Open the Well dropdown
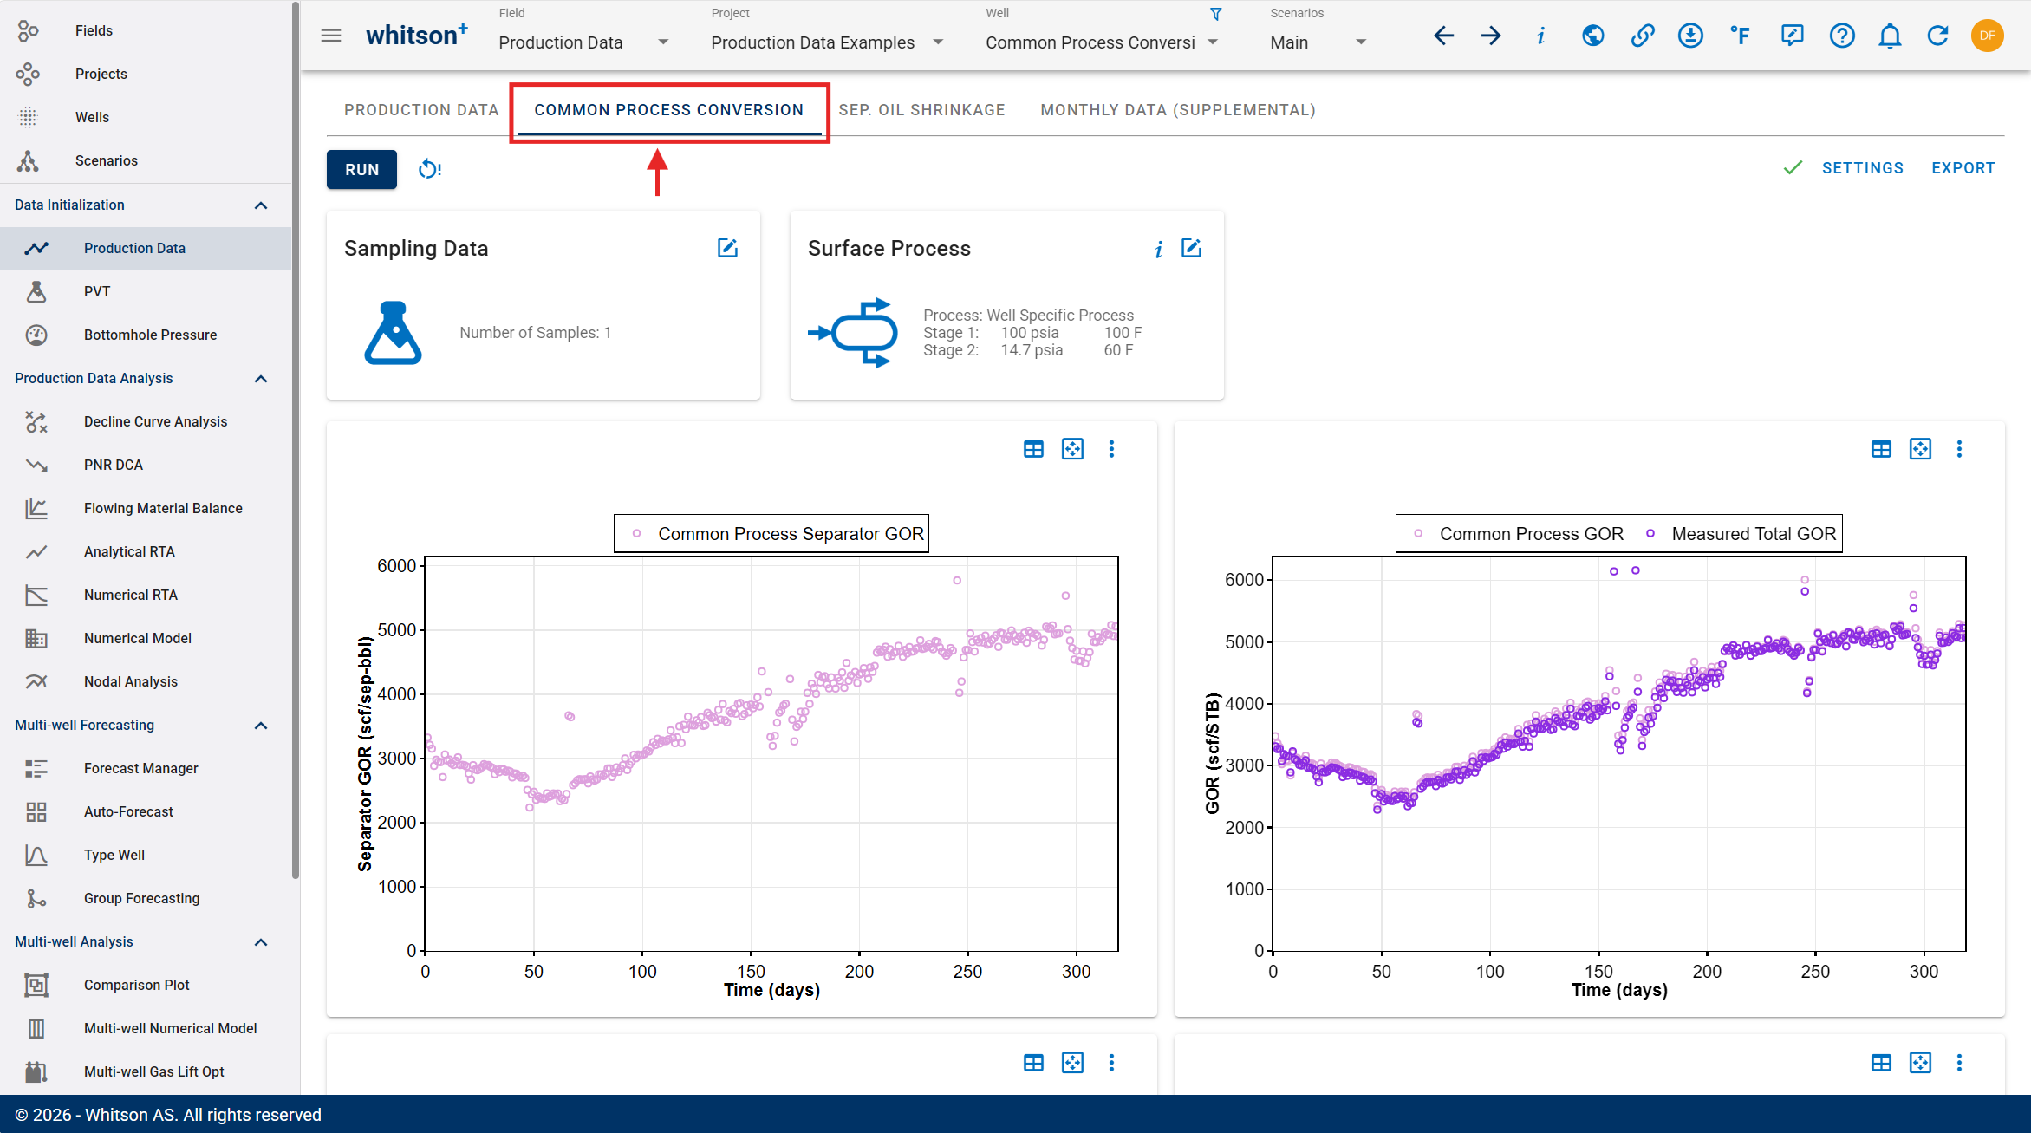The width and height of the screenshot is (2031, 1133). pos(1102,42)
